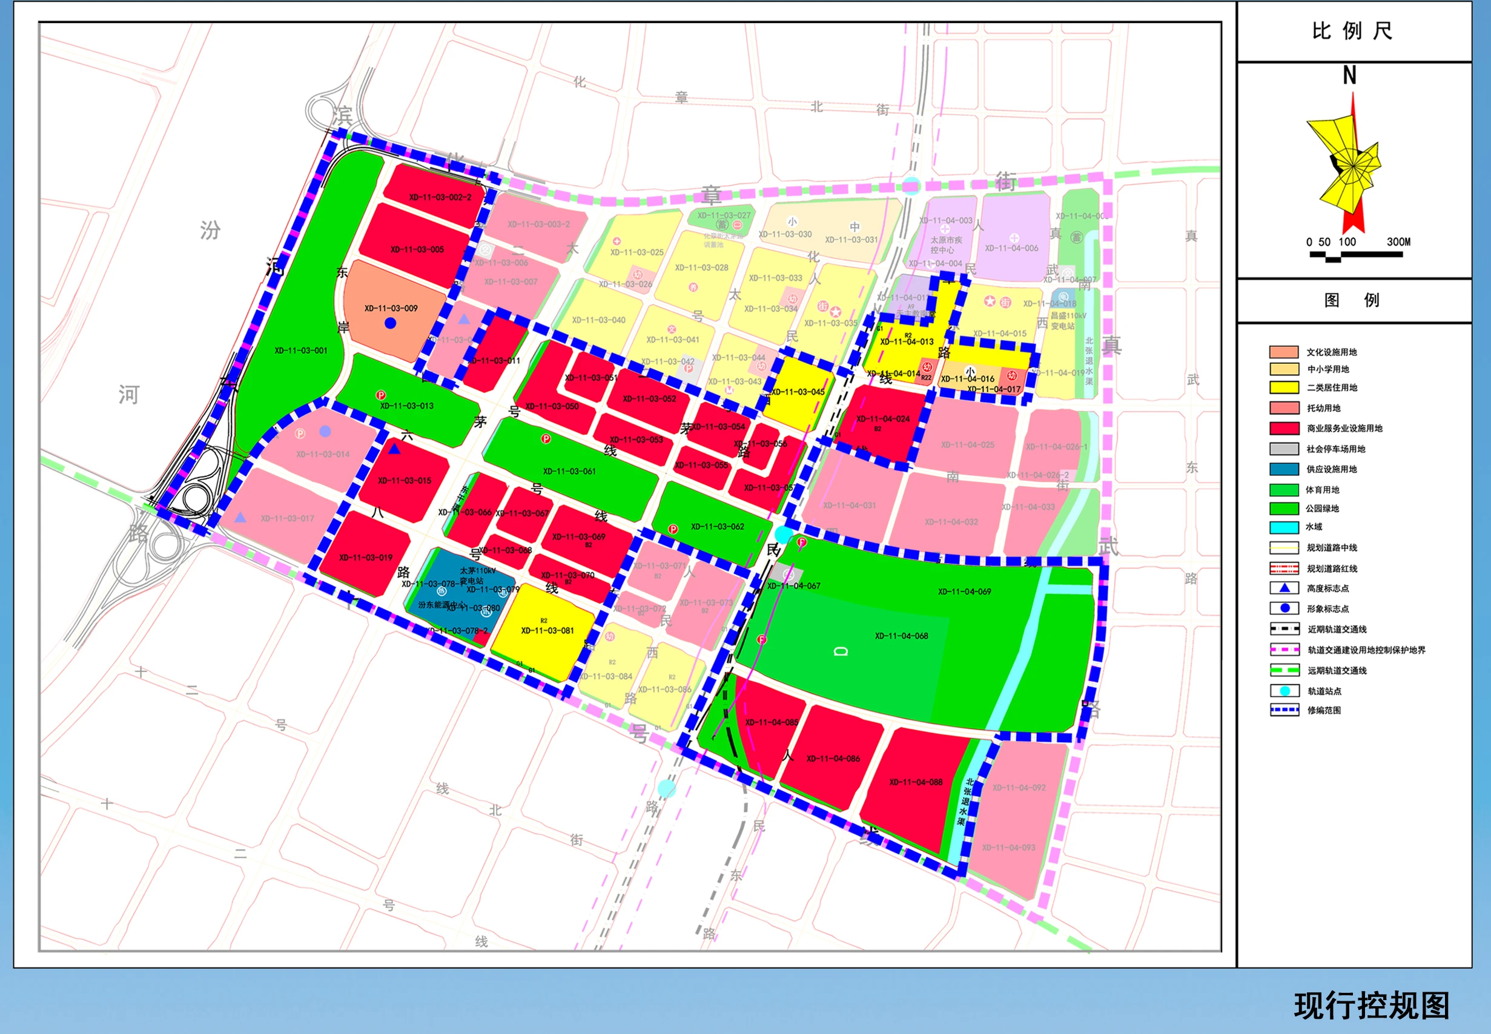Click the parcel label XD-11-04-088
1491x1034 pixels.
[x=916, y=782]
